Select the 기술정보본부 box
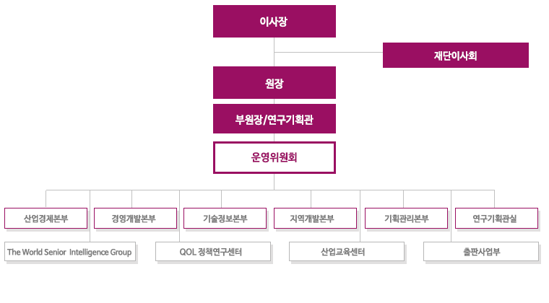 click(x=225, y=219)
